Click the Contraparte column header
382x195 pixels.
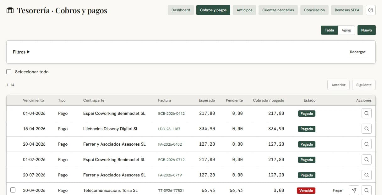[x=94, y=100]
